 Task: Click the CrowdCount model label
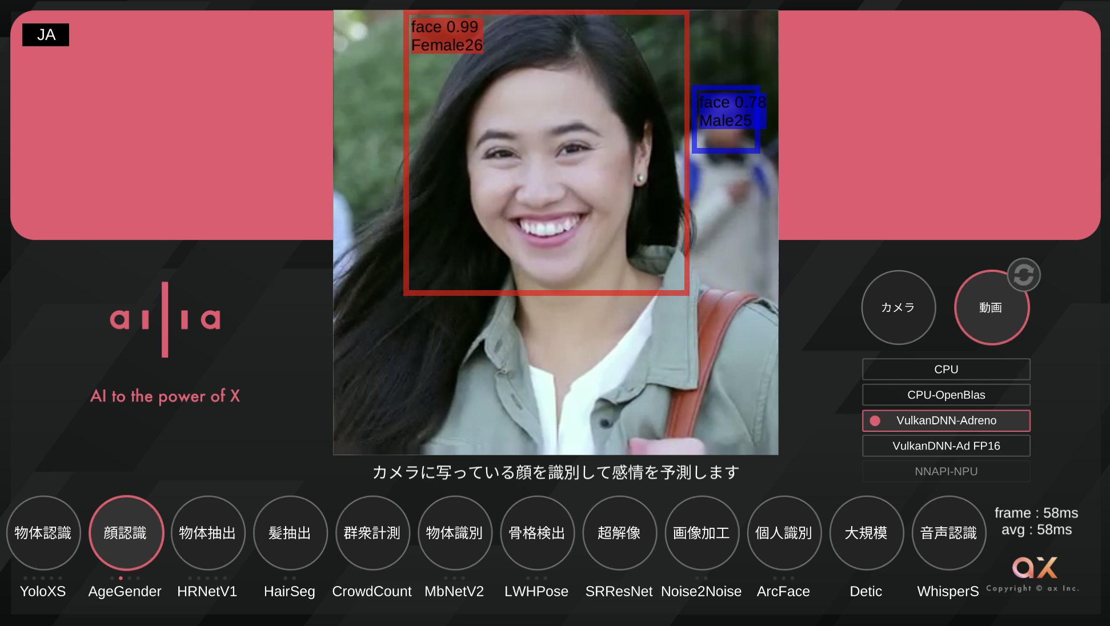[372, 591]
